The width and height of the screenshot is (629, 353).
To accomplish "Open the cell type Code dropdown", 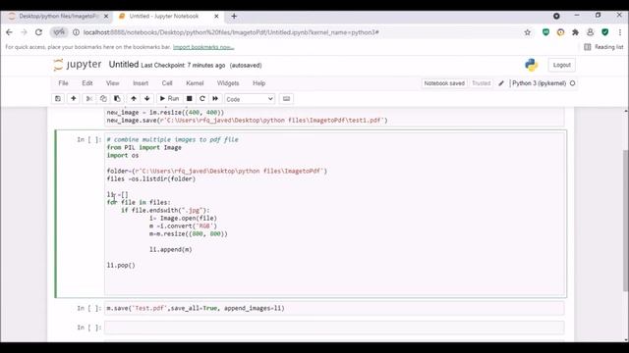I will coord(250,99).
